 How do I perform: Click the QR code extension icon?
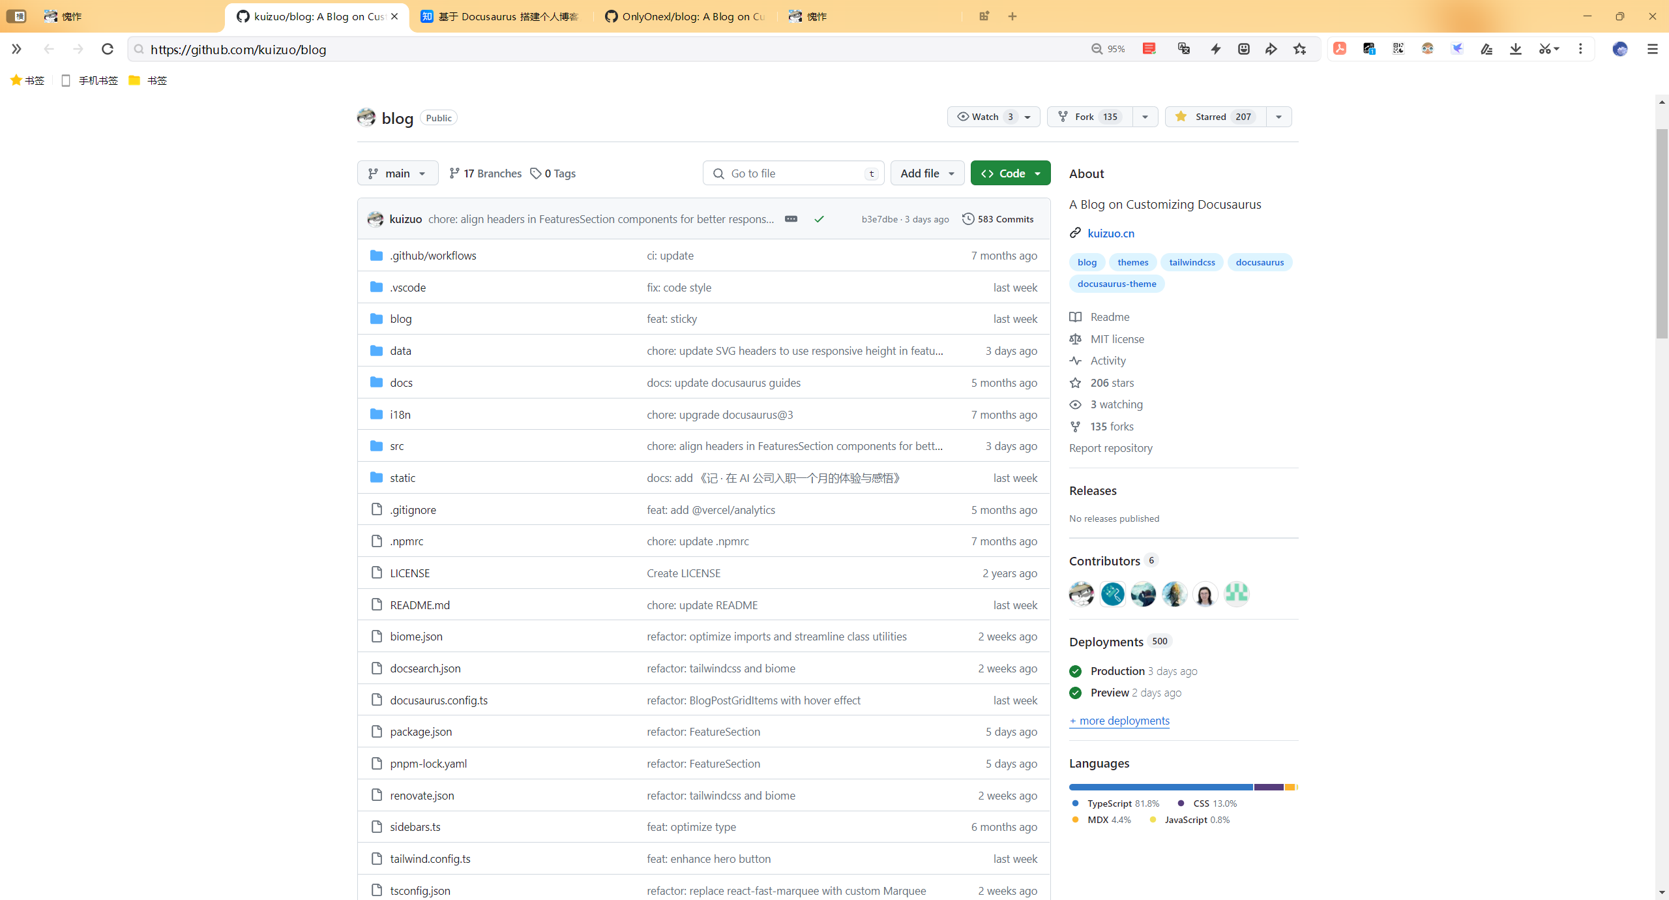[x=1398, y=49]
